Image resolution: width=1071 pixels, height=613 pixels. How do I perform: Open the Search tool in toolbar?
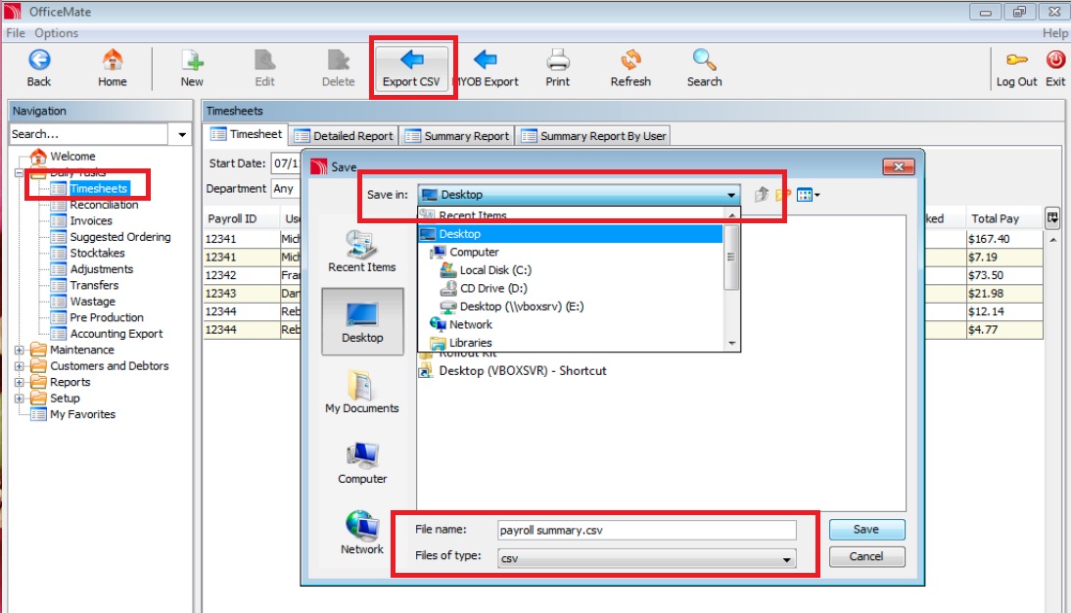pyautogui.click(x=704, y=68)
